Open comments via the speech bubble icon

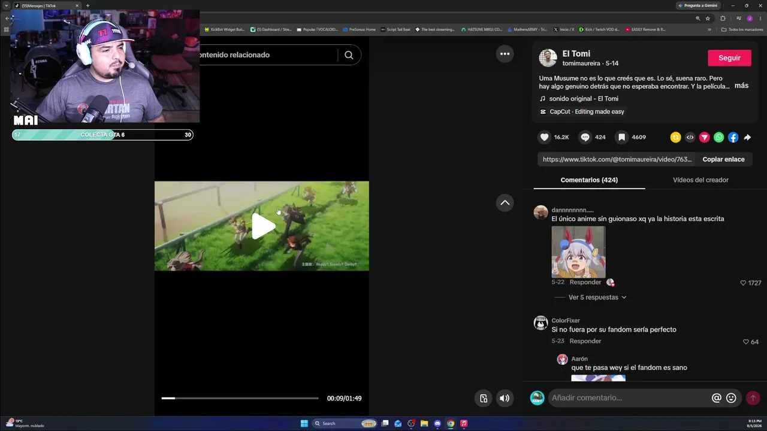(585, 137)
